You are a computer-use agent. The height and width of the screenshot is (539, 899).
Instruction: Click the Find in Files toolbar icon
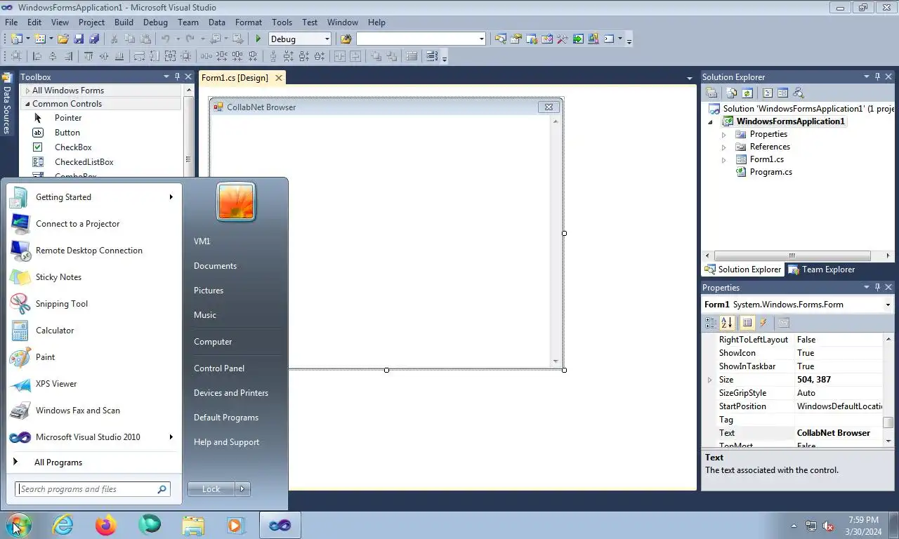346,39
